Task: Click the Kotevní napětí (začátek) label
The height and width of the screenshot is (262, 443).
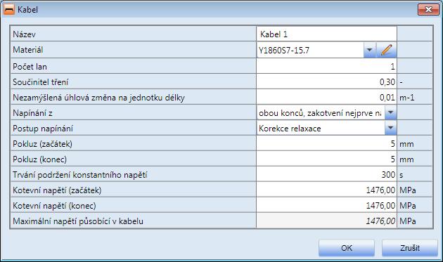Action: point(57,190)
